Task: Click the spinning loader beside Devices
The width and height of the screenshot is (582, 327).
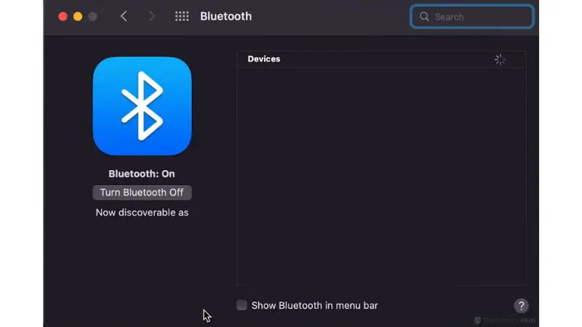Action: click(x=500, y=60)
